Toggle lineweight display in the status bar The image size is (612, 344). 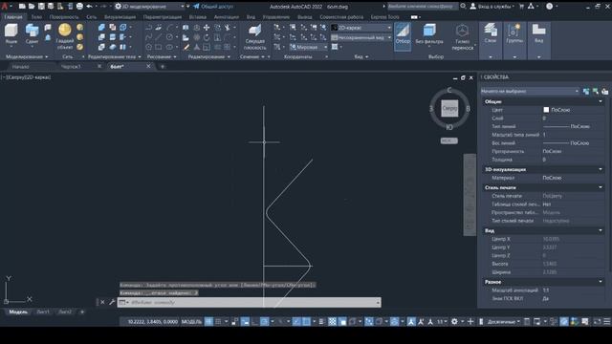(x=321, y=321)
